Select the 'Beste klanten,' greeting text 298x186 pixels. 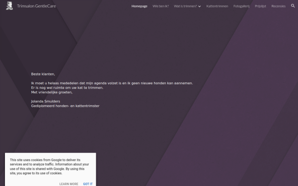point(43,74)
